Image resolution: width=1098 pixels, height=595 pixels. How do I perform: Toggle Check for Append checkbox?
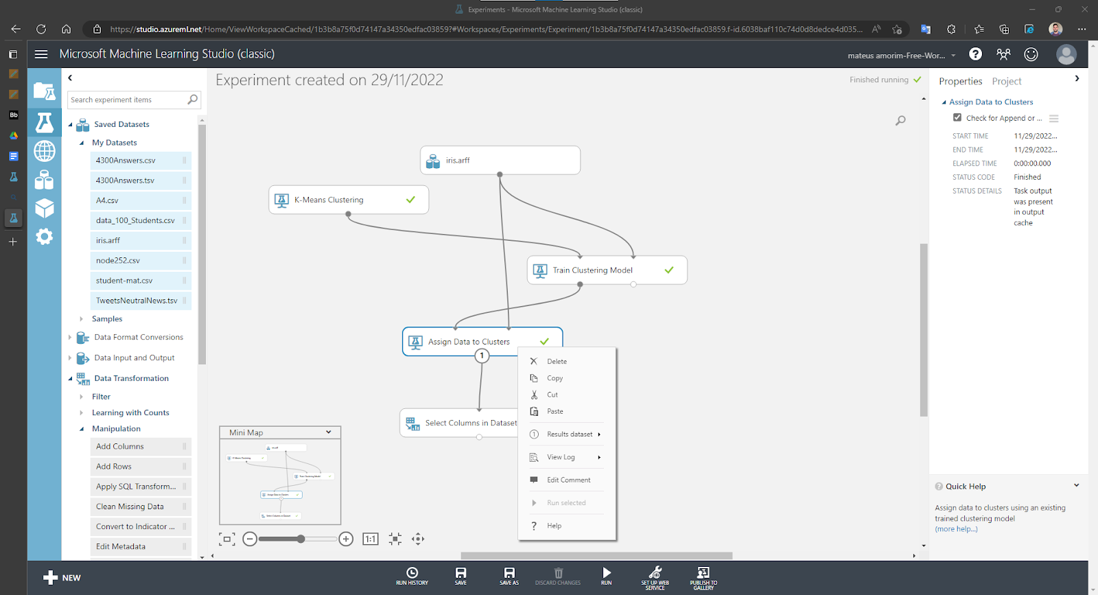957,117
